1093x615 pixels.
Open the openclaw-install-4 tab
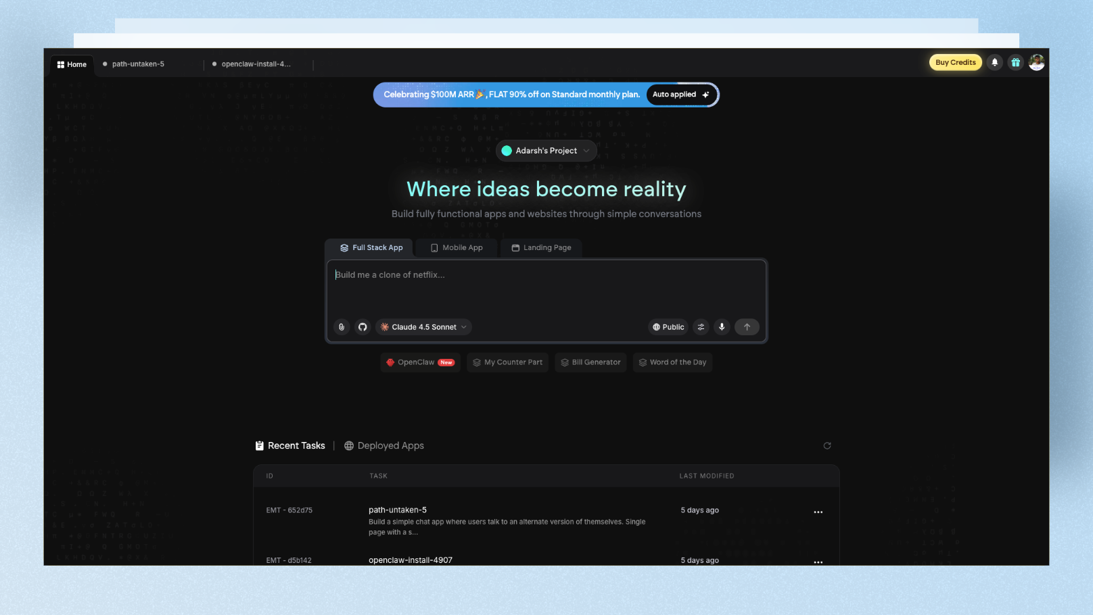pos(256,64)
